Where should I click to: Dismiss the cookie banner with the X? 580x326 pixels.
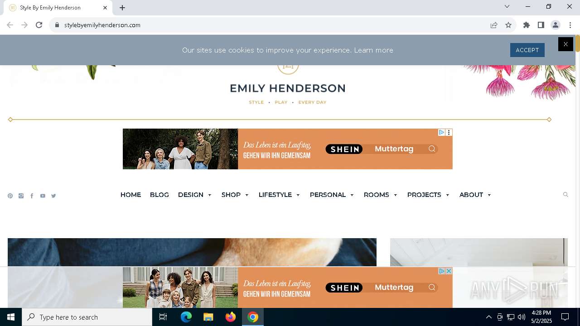point(565,44)
